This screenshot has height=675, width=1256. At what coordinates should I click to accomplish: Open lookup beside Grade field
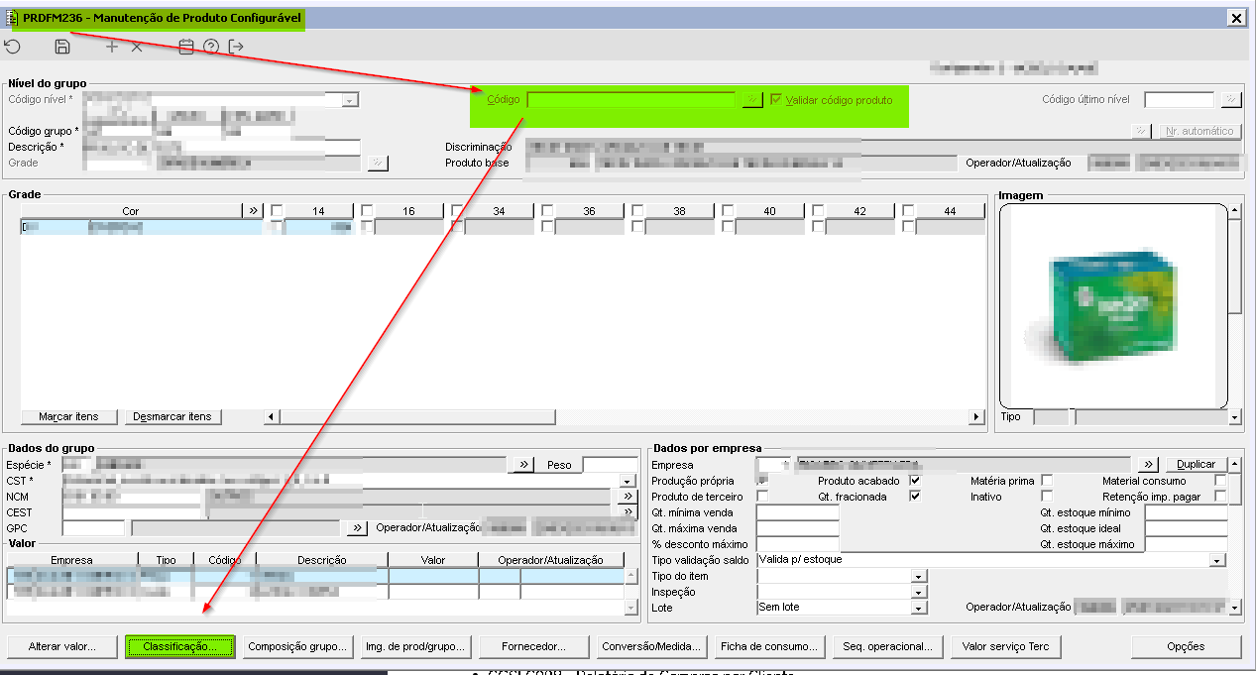point(377,163)
